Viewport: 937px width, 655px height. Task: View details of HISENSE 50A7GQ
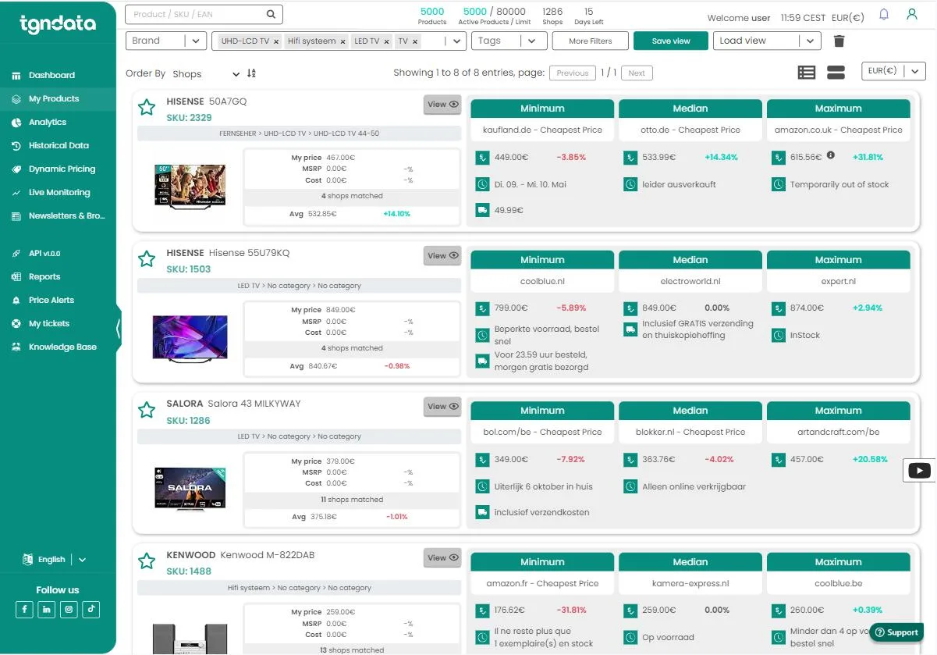coord(442,105)
